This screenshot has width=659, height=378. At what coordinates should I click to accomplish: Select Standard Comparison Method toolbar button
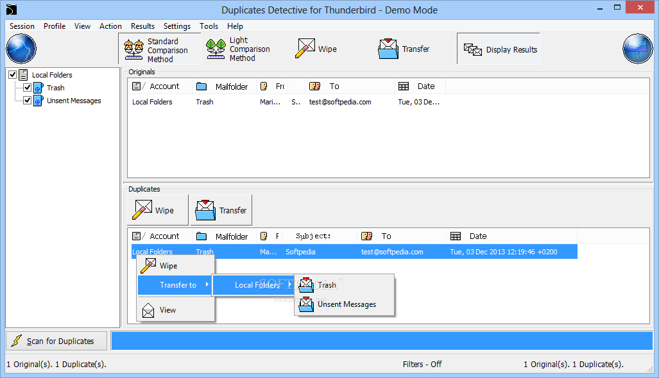[x=160, y=49]
